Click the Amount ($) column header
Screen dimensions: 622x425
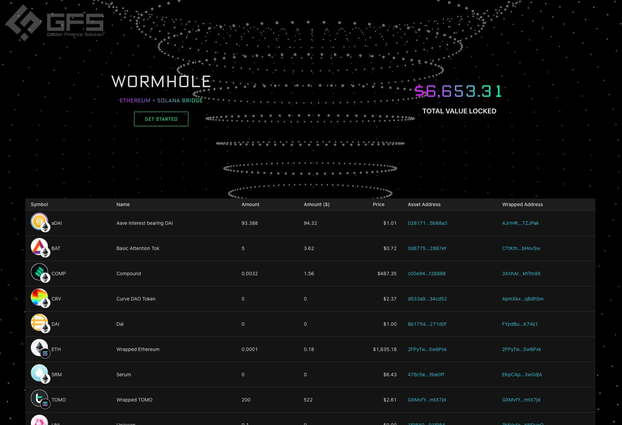(317, 204)
